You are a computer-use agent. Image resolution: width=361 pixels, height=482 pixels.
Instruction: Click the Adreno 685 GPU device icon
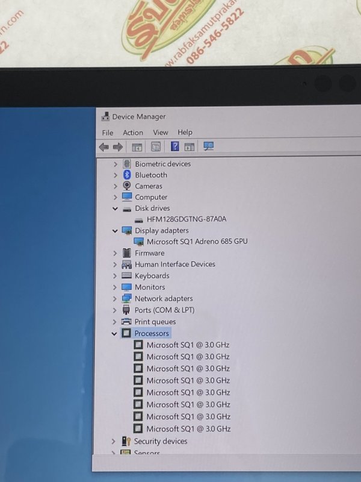click(139, 242)
